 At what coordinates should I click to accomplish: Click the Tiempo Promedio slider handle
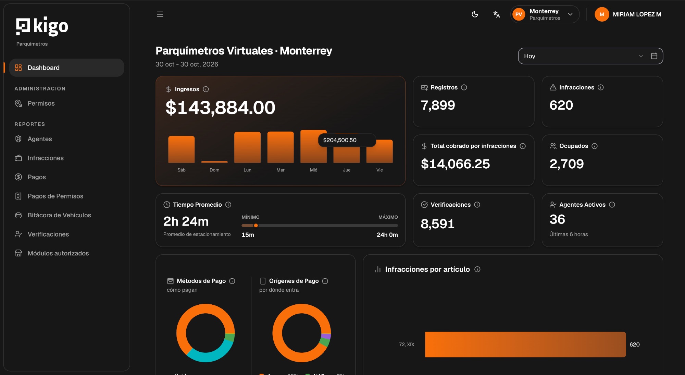pos(256,226)
